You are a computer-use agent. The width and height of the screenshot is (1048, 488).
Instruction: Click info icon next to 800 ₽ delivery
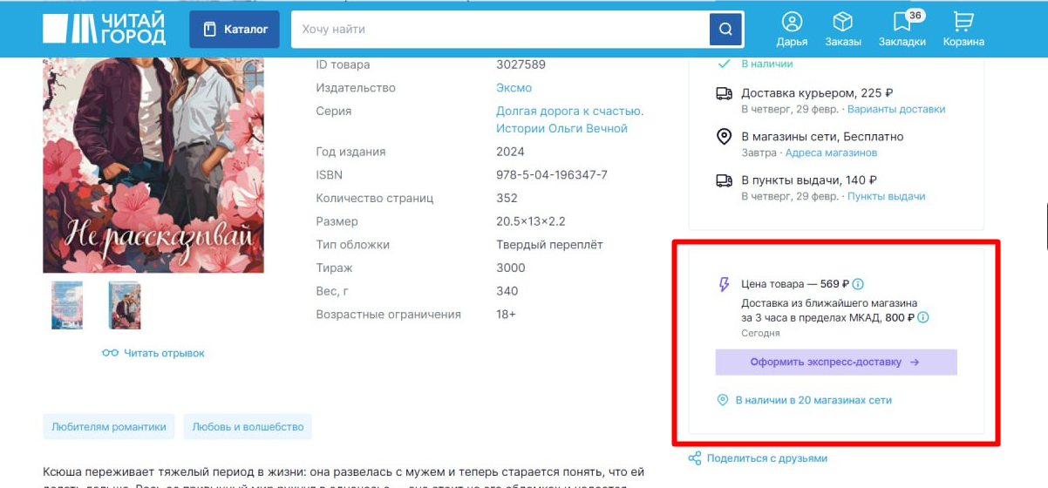click(923, 318)
